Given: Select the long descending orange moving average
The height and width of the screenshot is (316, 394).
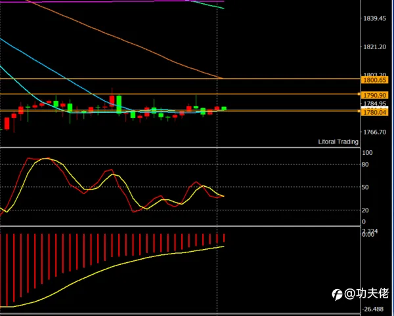Looking at the screenshot, I should 125,41.
